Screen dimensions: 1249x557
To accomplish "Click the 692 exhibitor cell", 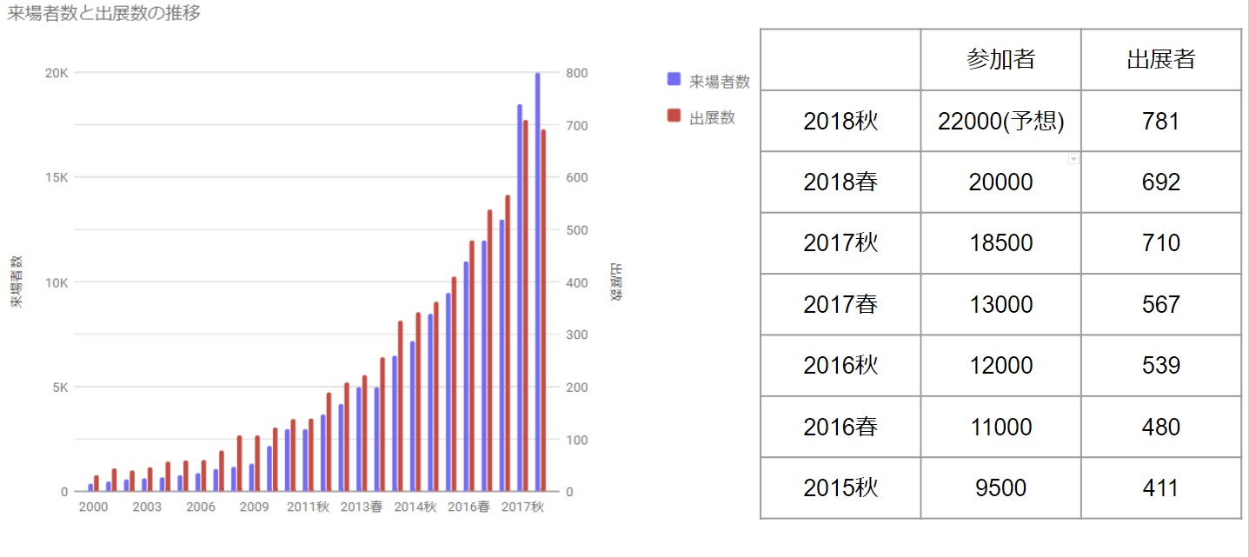I will 1161,182.
